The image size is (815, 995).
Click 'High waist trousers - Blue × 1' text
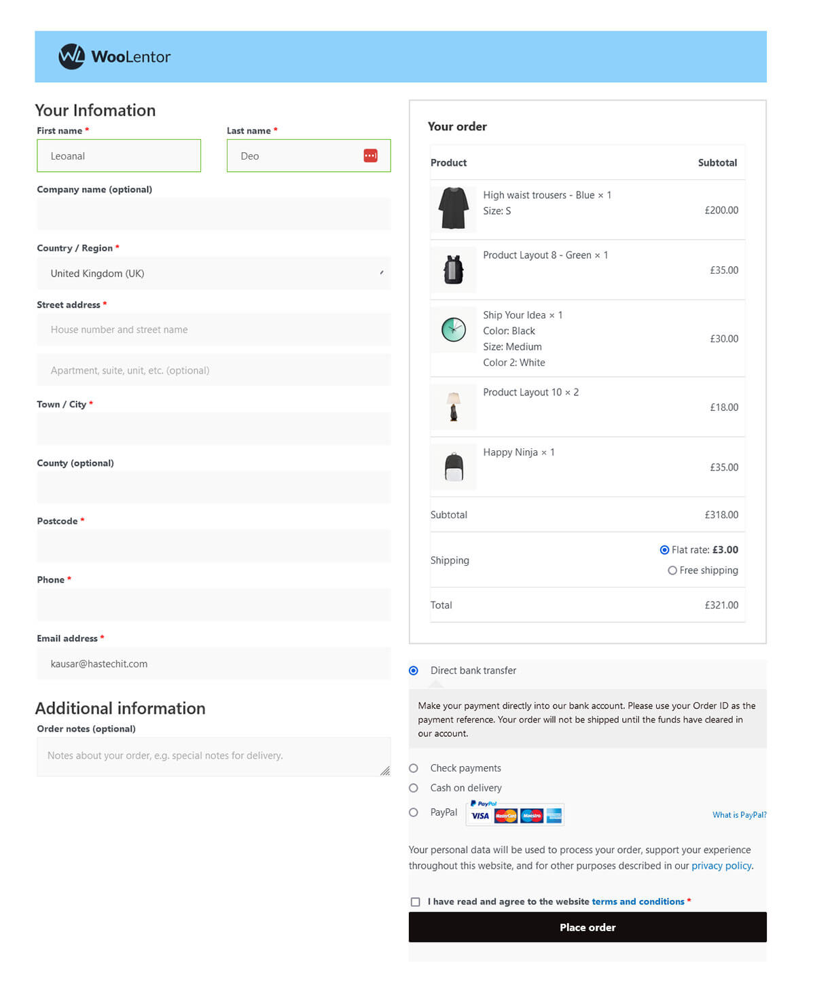click(x=547, y=195)
